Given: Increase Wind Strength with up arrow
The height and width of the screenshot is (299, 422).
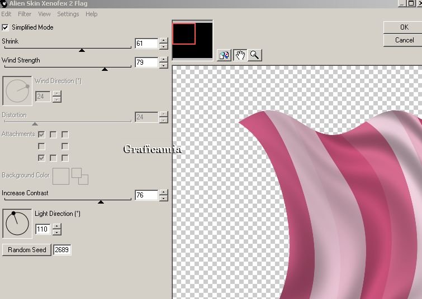Looking at the screenshot, I should point(163,60).
